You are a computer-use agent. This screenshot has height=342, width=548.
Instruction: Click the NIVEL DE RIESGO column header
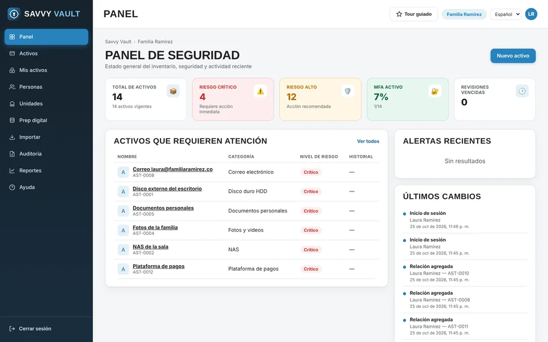point(319,157)
